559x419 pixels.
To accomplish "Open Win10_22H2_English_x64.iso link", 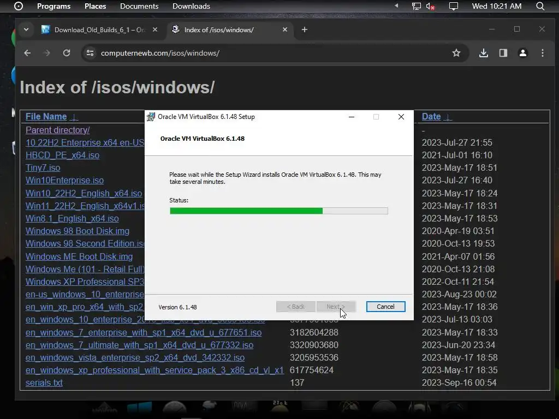I will (x=84, y=193).
